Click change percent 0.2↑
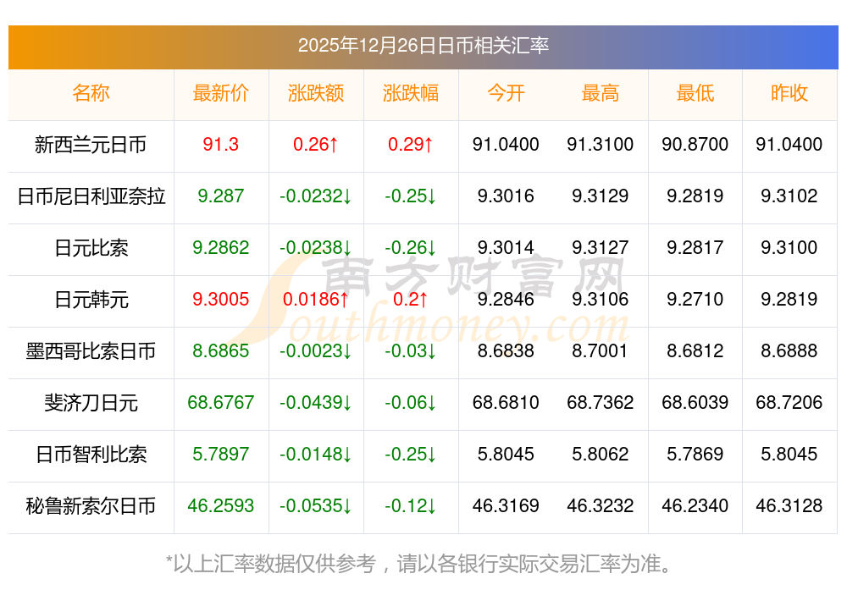The height and width of the screenshot is (590, 847). click(411, 299)
